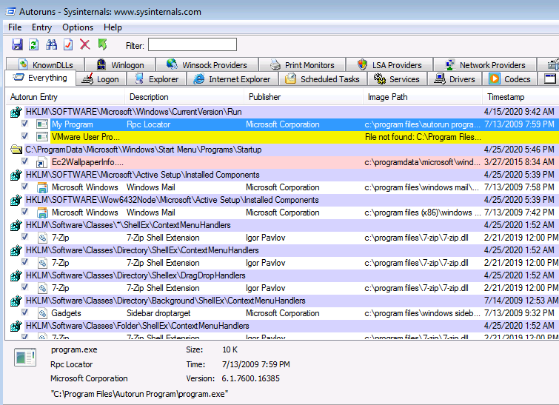The height and width of the screenshot is (405, 559).
Task: Switch to the Scheduled Tasks tab
Action: click(322, 79)
